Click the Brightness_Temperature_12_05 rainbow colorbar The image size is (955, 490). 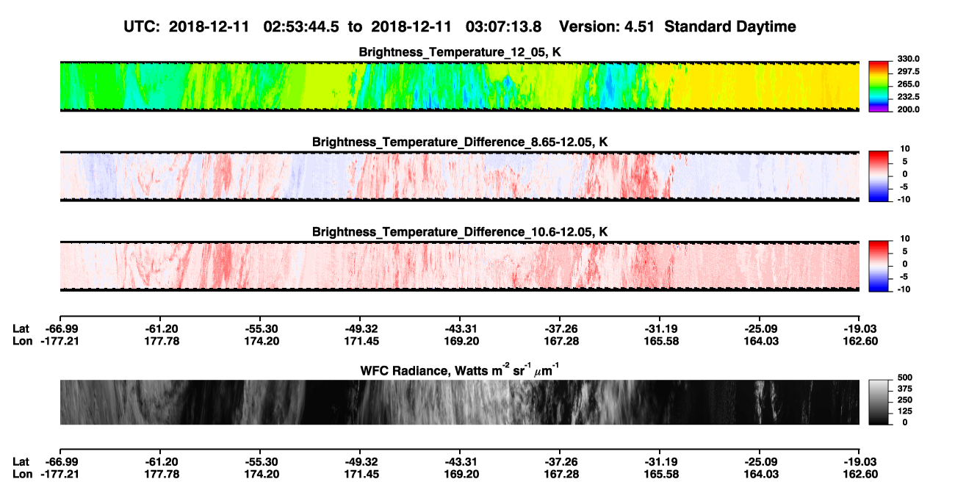[x=879, y=85]
